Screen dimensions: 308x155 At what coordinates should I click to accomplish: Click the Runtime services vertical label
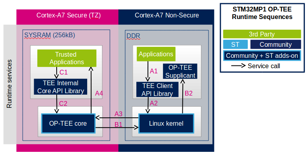[x=9, y=84]
